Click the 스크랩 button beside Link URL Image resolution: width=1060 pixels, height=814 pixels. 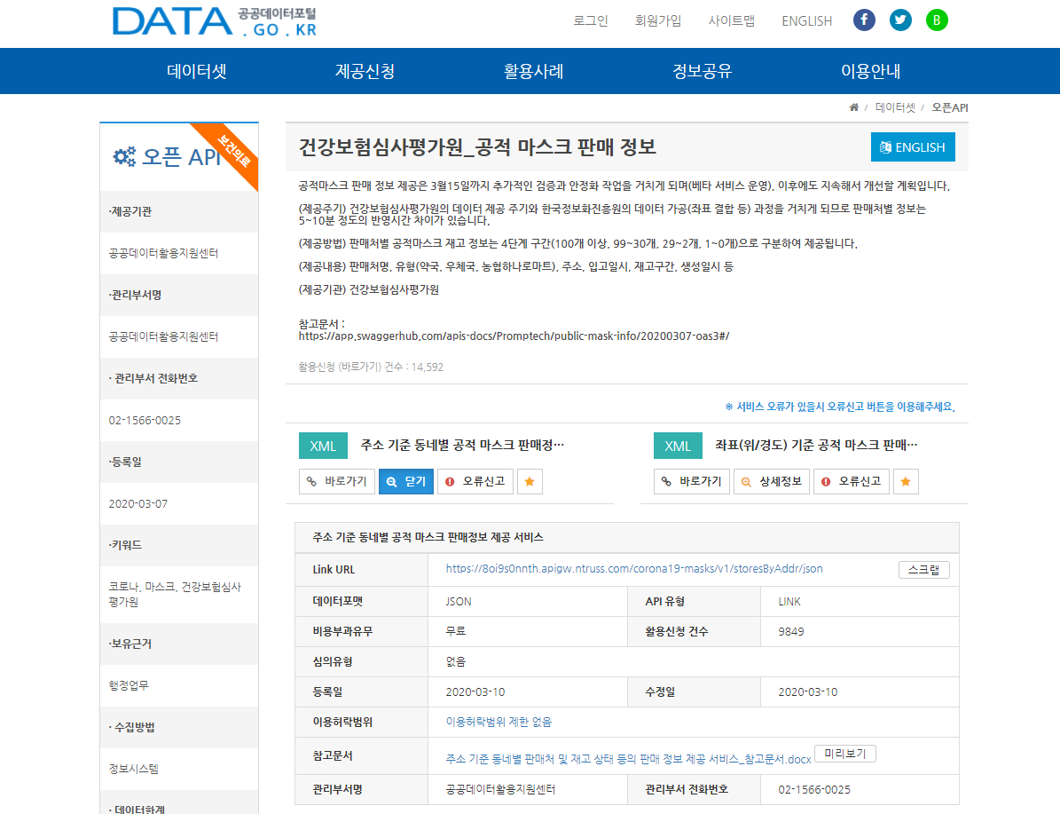[924, 570]
